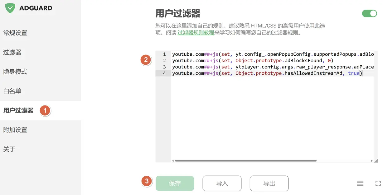Toggle the user filter switch off
The image size is (383, 195).
pyautogui.click(x=370, y=13)
